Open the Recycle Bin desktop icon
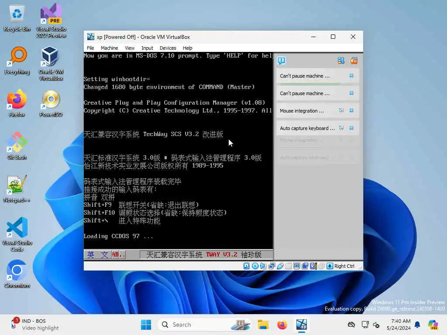The image size is (447, 335). (x=17, y=18)
